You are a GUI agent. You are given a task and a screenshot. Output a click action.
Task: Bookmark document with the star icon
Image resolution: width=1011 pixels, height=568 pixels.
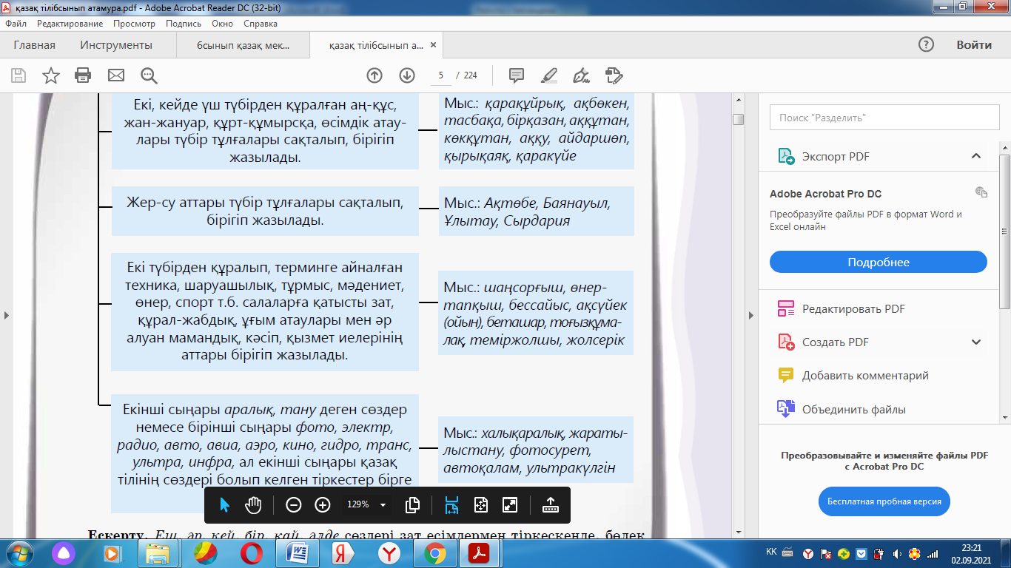coord(50,75)
